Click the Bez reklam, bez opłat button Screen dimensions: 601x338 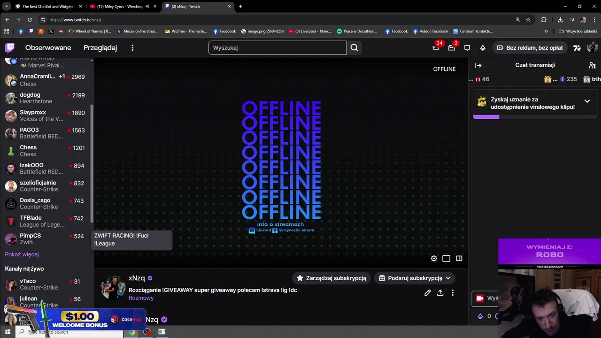[530, 48]
